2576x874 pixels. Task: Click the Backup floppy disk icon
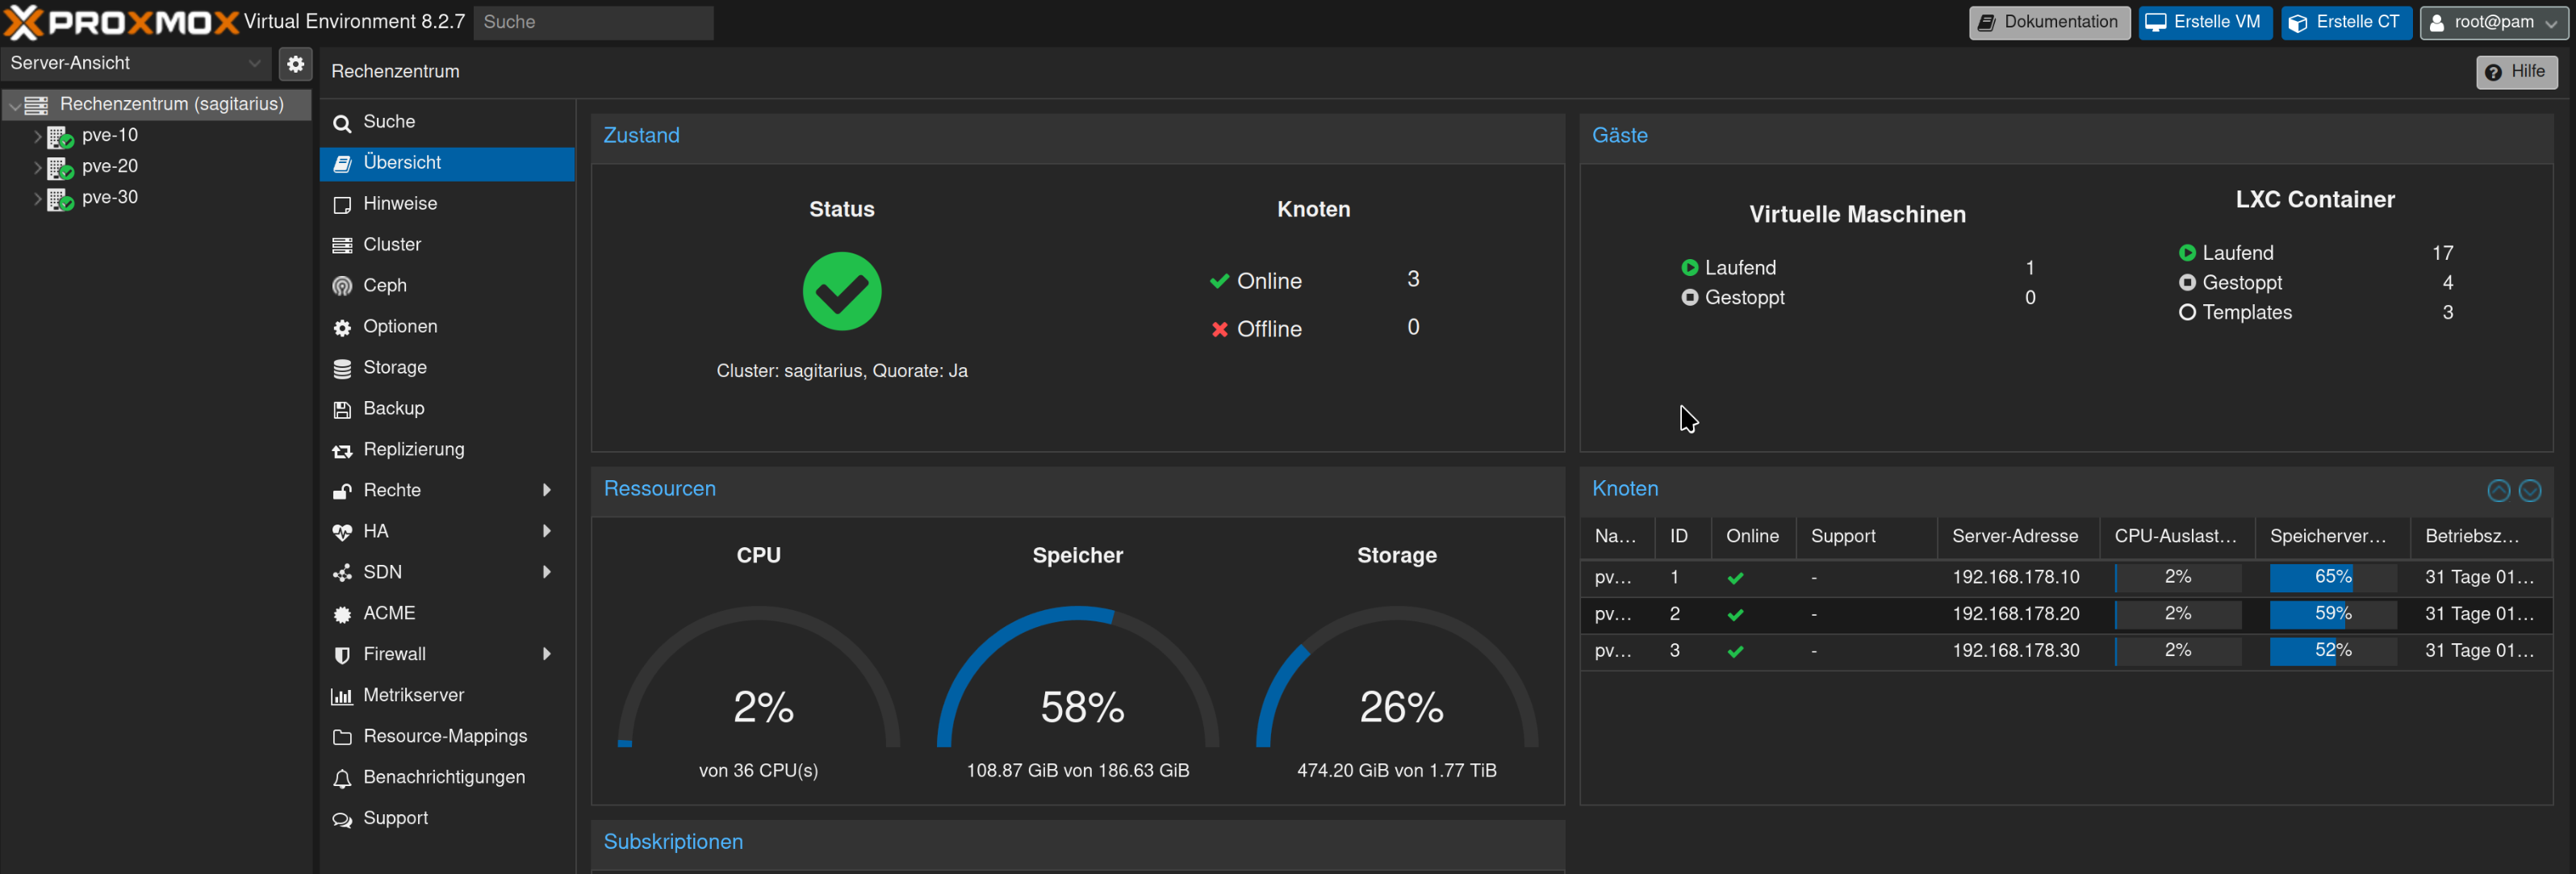(x=342, y=410)
